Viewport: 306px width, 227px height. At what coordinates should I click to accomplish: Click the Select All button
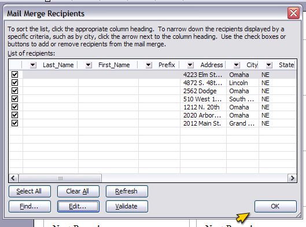pyautogui.click(x=30, y=191)
